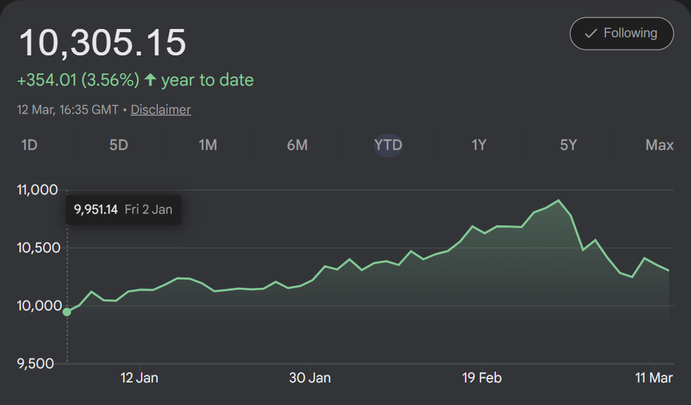Select the 1M time range
Viewport: 691px width, 405px height.
point(207,145)
